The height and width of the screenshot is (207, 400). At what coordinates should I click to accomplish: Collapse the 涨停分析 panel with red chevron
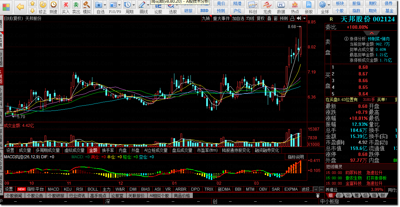(372, 33)
